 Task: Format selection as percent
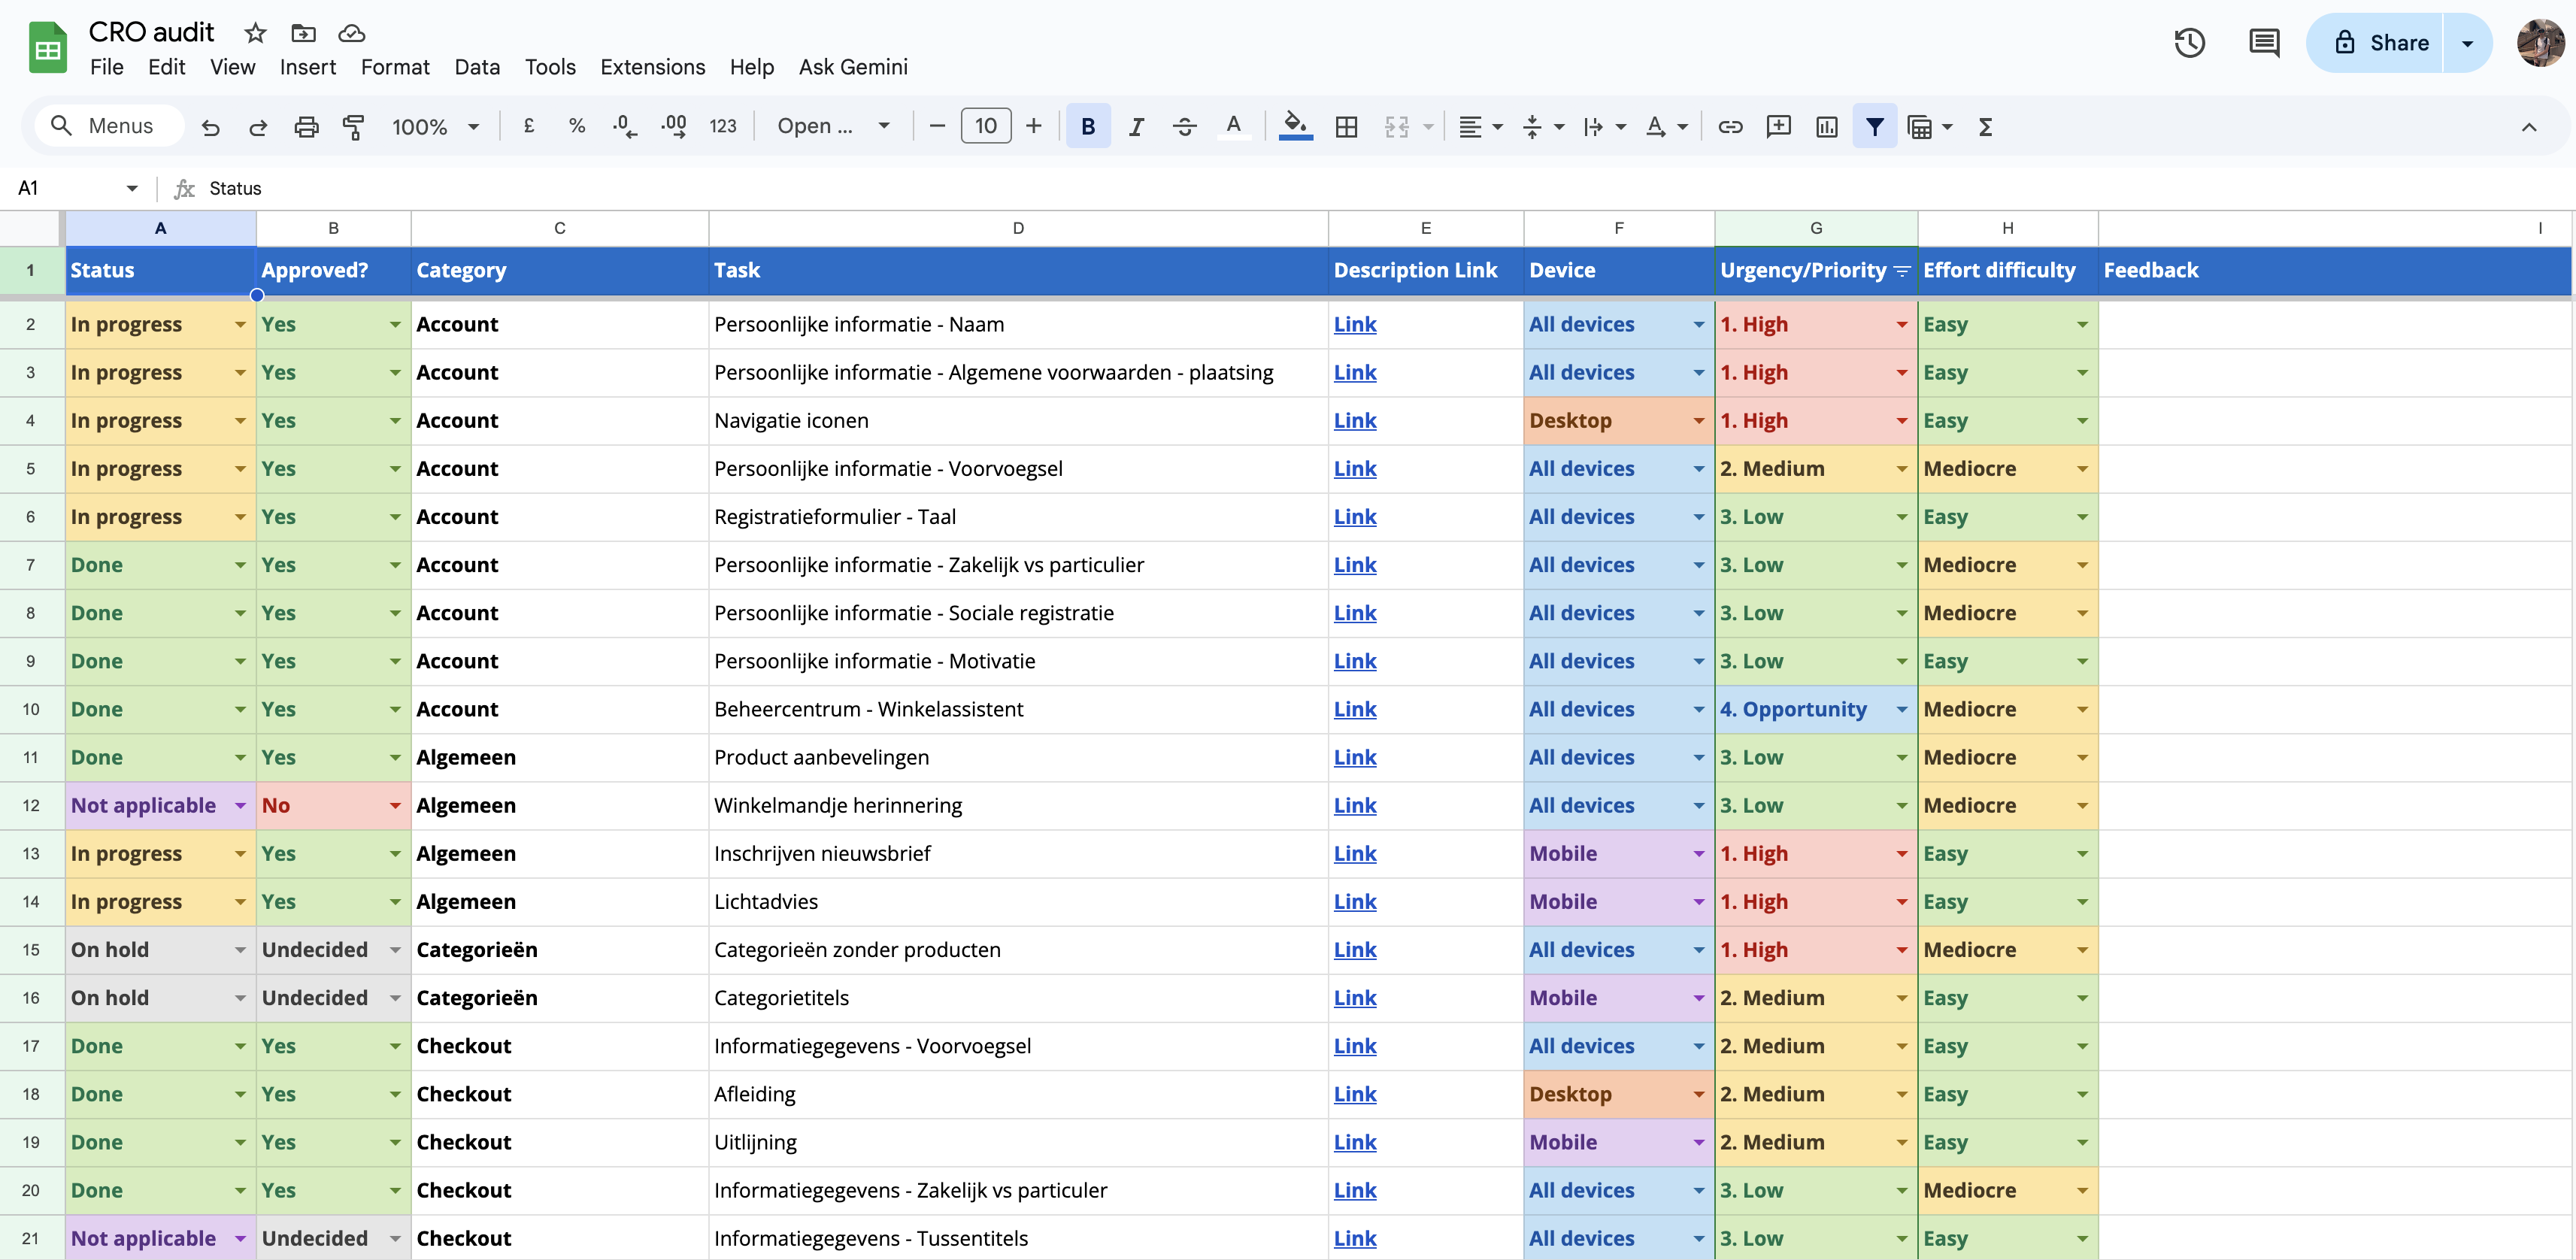[x=577, y=126]
